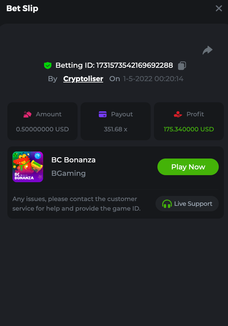228x326 pixels.
Task: Click the purple Payout card icon
Action: click(103, 114)
